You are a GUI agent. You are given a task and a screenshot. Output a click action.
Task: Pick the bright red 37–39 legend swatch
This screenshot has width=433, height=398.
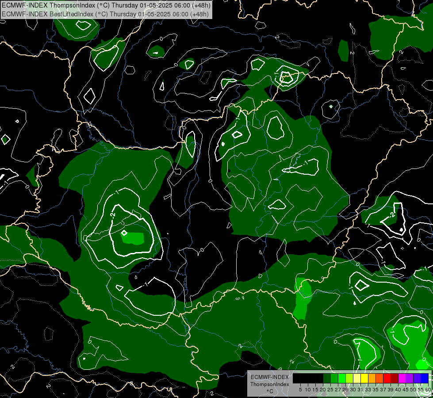click(387, 378)
